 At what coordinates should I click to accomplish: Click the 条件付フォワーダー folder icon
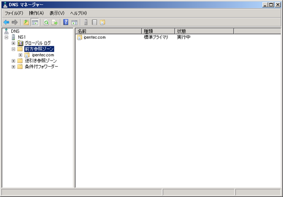coord(20,67)
